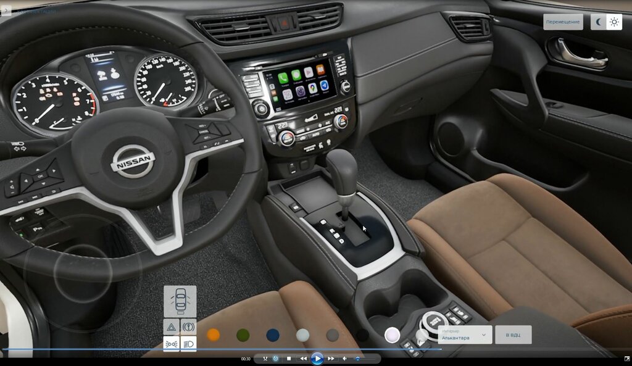Stop the video playback
Image resolution: width=632 pixels, height=366 pixels.
[x=289, y=359]
